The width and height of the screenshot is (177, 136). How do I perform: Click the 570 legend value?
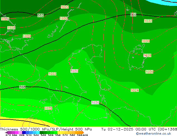[x=65, y=135]
